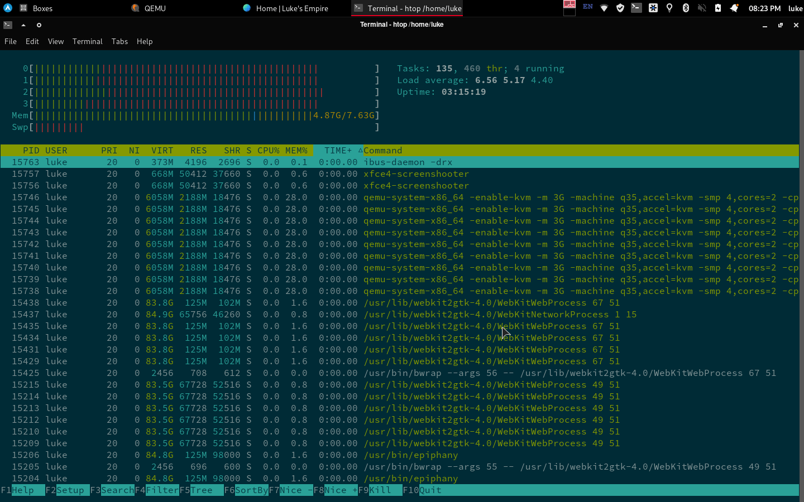Click the CPU 0 usage meter

pyautogui.click(x=202, y=69)
